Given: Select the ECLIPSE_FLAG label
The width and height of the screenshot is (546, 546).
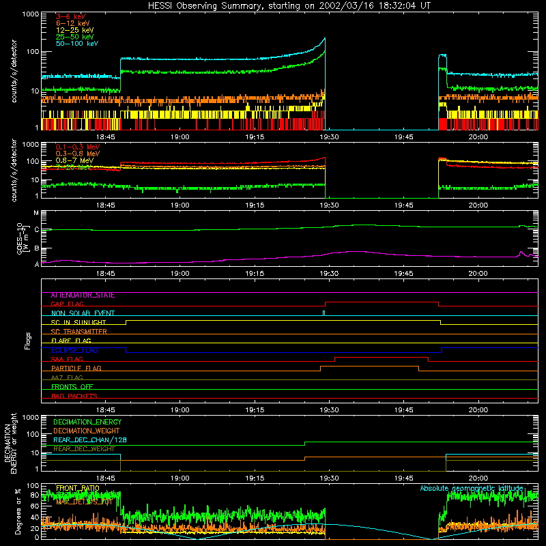Looking at the screenshot, I should (x=74, y=350).
